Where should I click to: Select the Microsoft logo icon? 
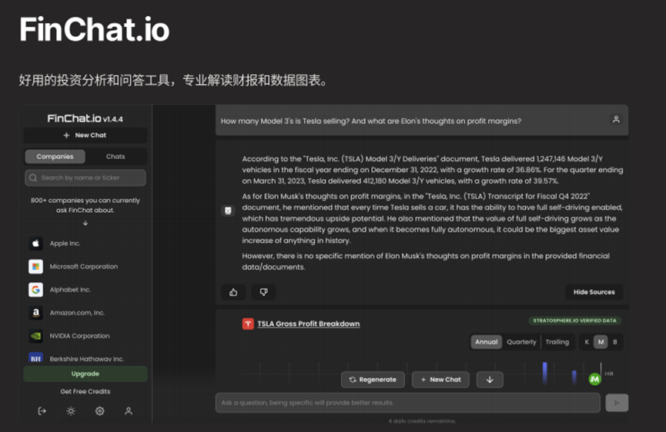35,266
